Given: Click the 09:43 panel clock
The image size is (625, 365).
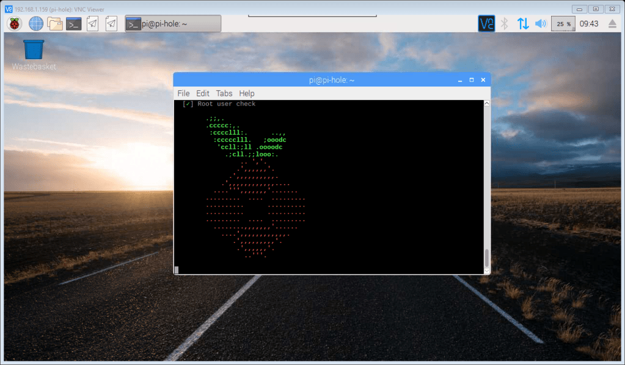Looking at the screenshot, I should point(588,24).
